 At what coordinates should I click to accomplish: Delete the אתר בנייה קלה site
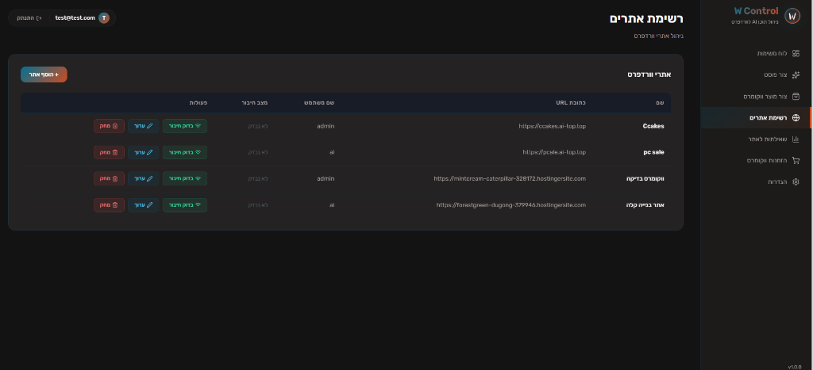point(110,205)
